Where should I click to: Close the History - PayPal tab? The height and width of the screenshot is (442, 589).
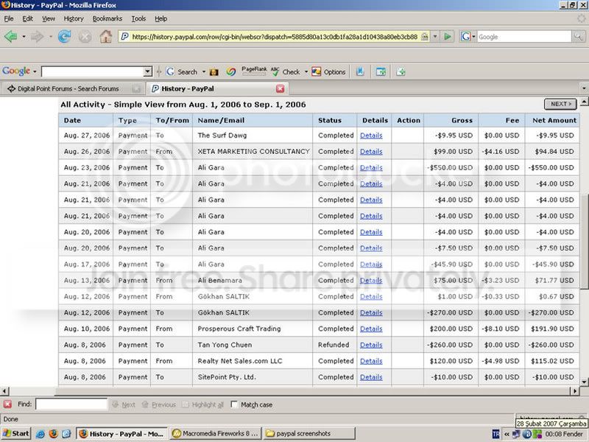[x=281, y=88]
